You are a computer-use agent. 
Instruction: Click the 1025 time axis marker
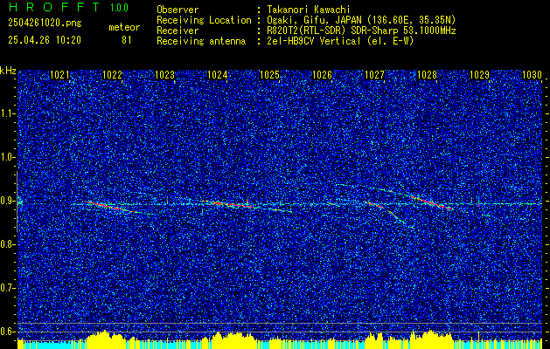[x=269, y=74]
